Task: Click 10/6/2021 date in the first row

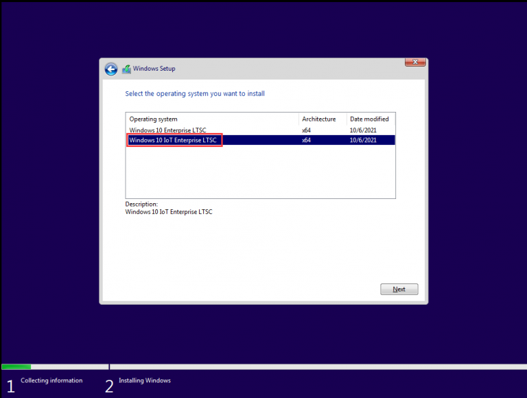Action: [363, 130]
